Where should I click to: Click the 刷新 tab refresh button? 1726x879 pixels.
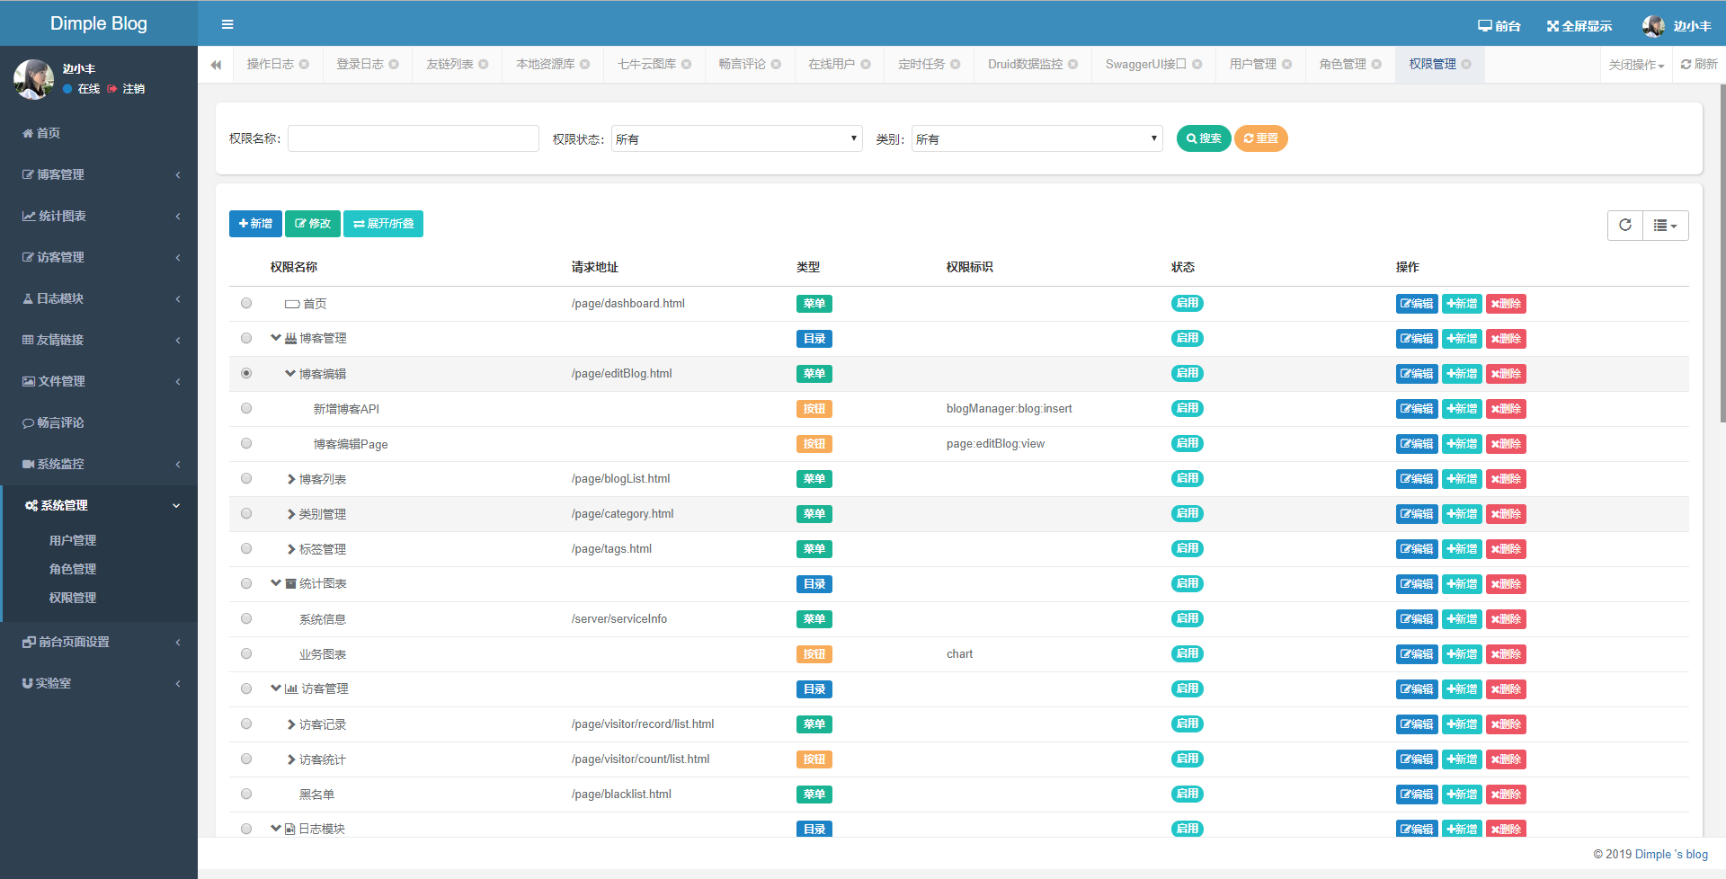click(1699, 65)
